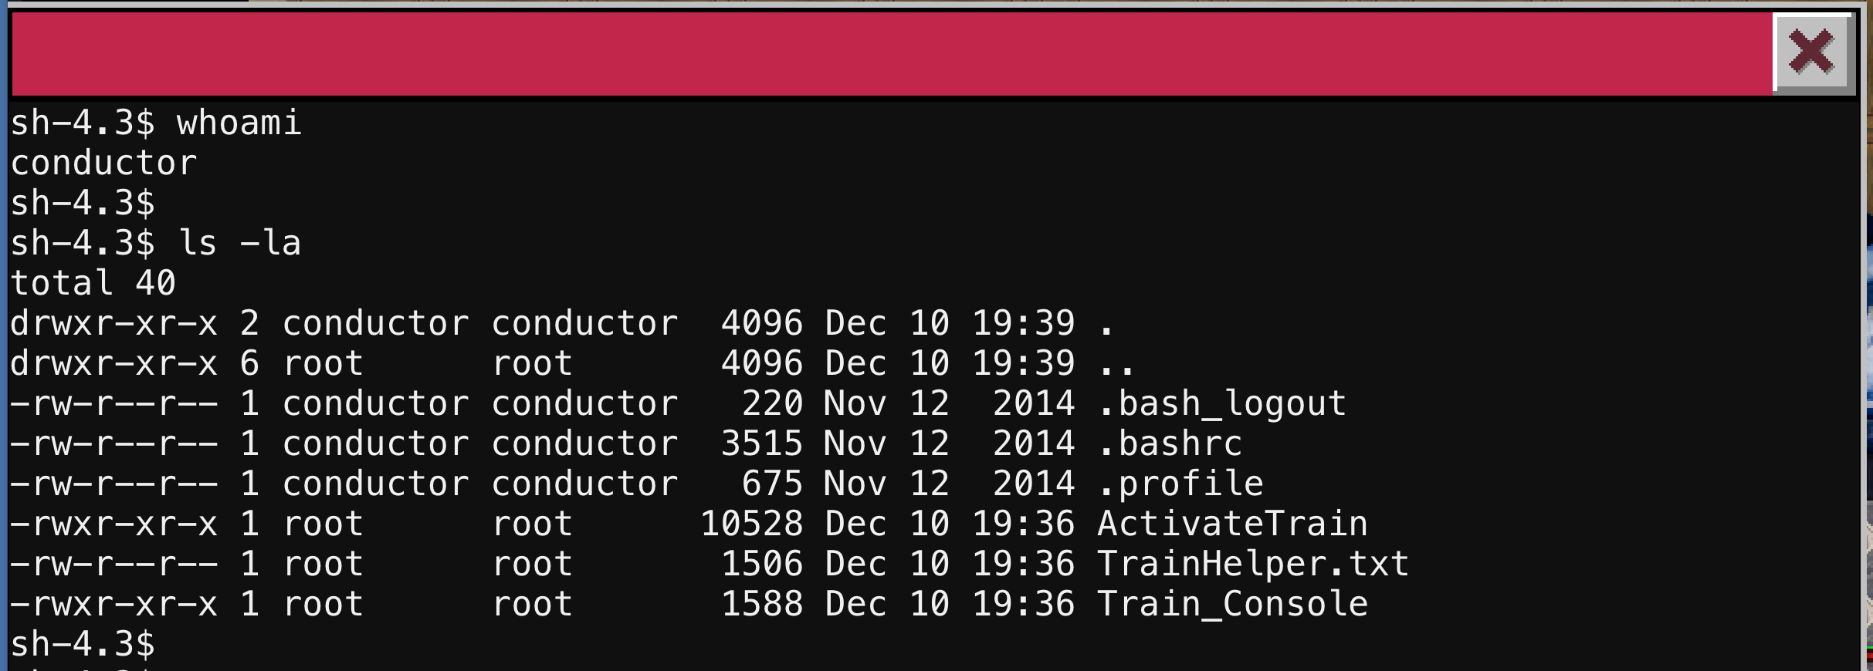Click the parent directory .. entry
The height and width of the screenshot is (671, 1873).
tap(1116, 363)
